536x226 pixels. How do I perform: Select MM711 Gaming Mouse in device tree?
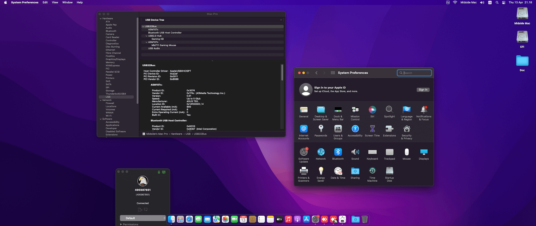(164, 45)
